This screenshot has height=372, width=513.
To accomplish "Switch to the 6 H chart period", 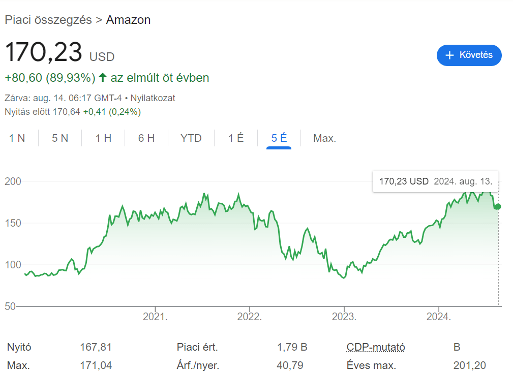I will [146, 138].
